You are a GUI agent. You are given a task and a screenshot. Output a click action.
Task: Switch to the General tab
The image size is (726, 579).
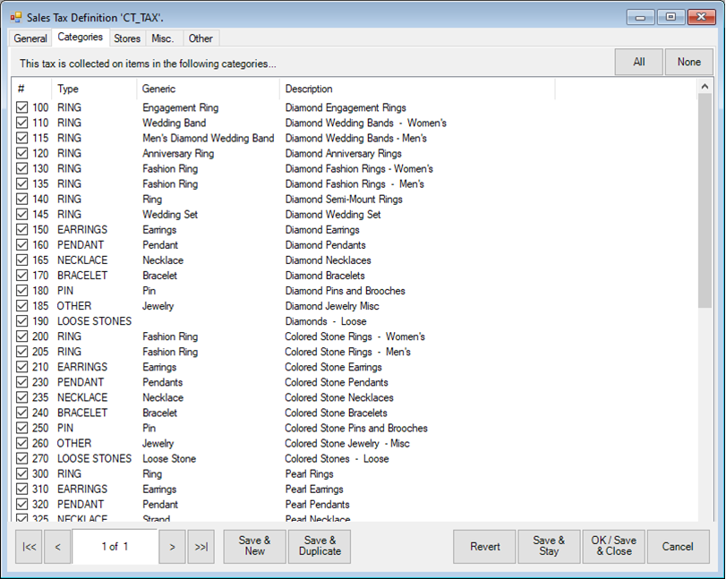click(30, 38)
